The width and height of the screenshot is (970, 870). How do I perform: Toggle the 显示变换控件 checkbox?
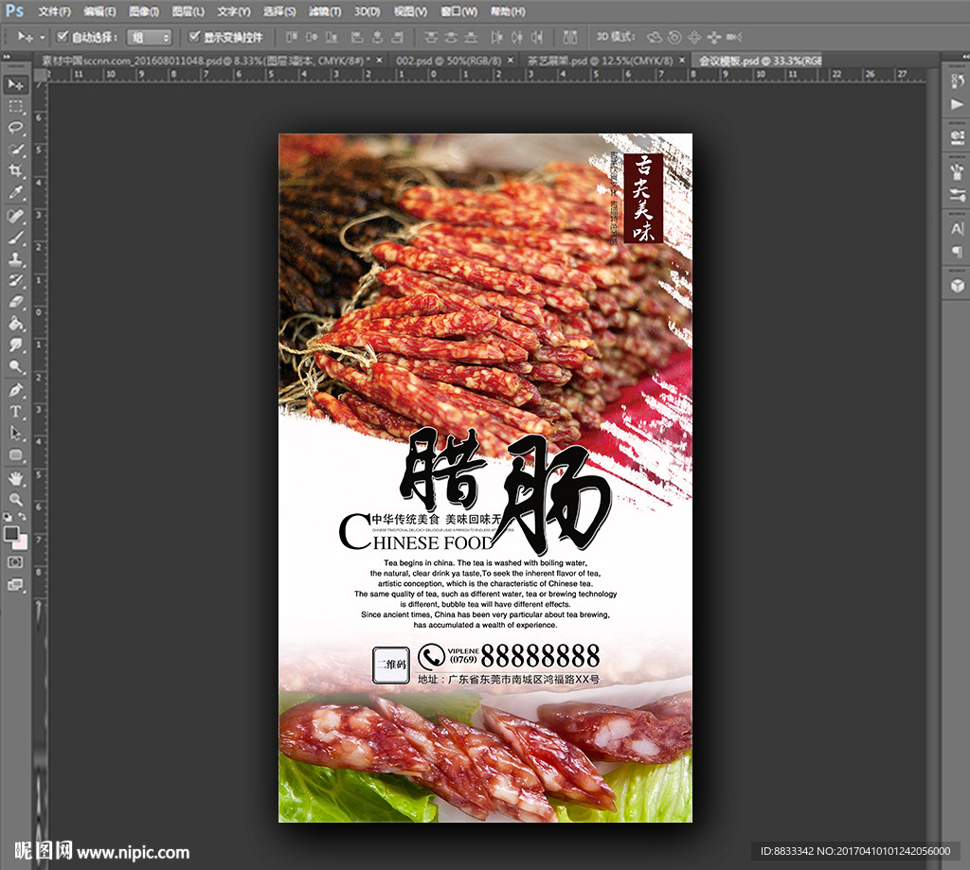click(x=194, y=37)
